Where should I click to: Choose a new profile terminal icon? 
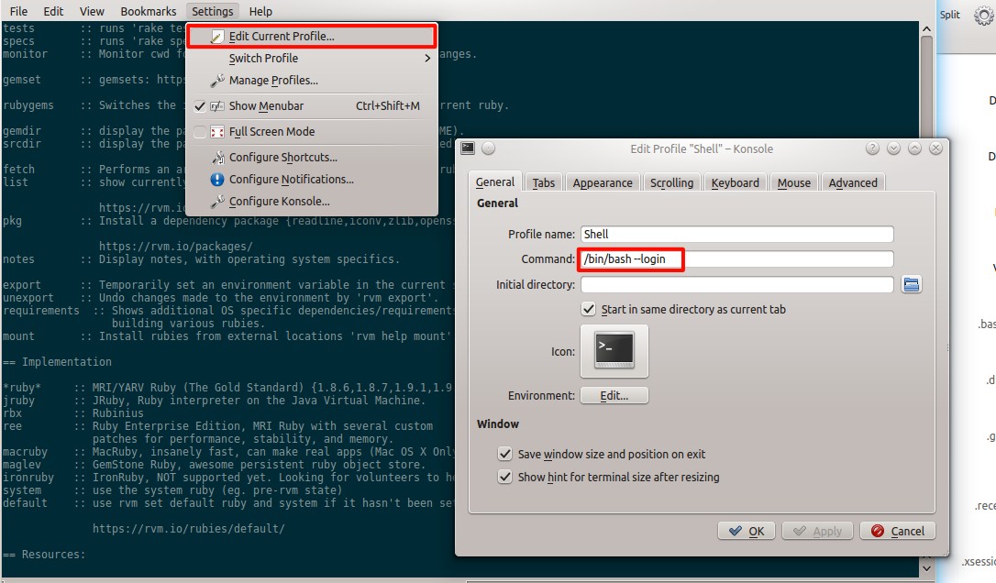614,351
